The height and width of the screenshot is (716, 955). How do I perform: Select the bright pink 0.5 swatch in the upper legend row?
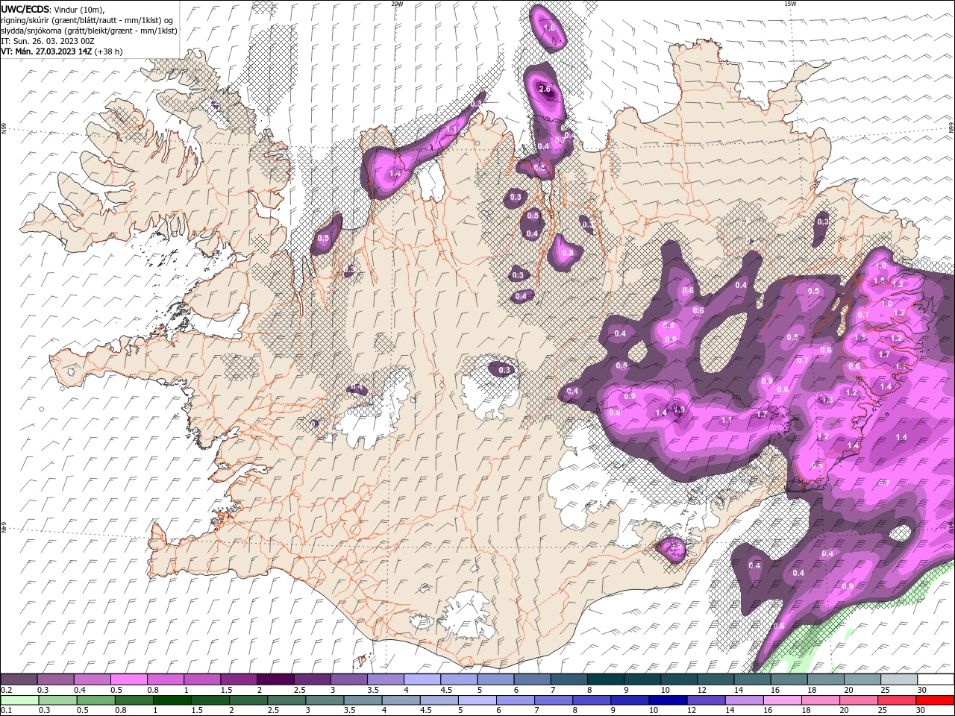point(129,679)
